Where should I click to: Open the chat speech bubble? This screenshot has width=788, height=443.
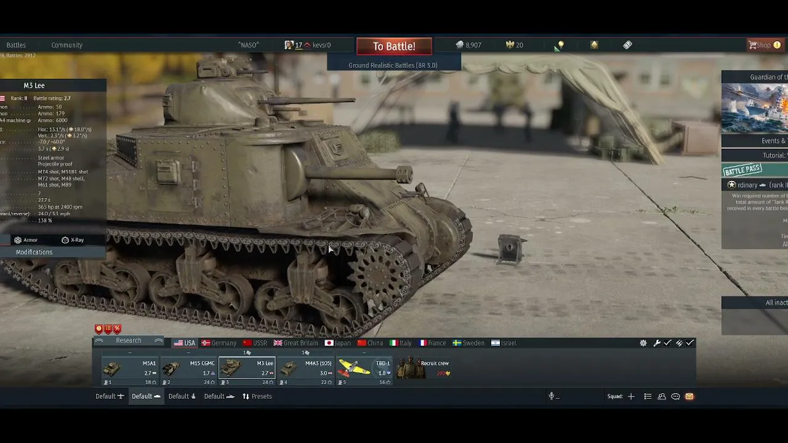(675, 396)
